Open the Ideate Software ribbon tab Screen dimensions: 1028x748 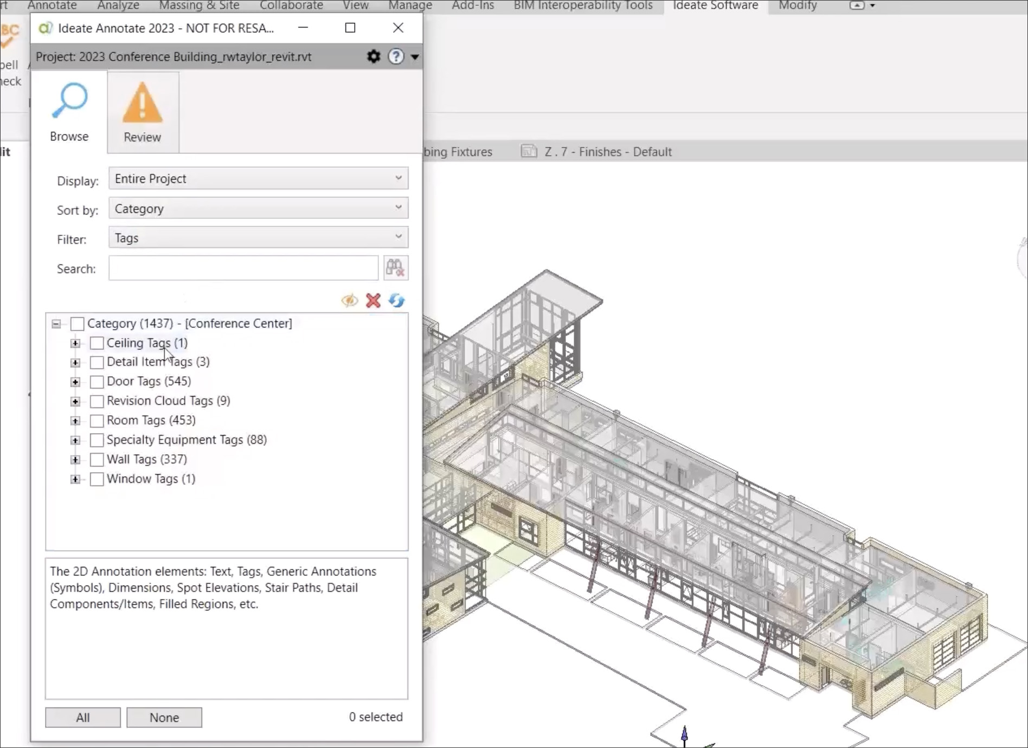pyautogui.click(x=716, y=5)
